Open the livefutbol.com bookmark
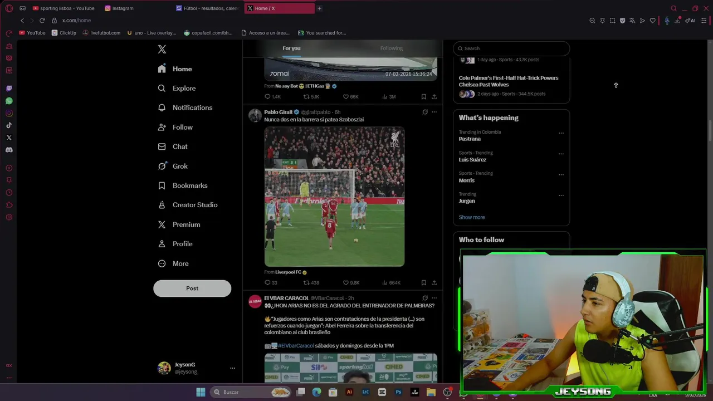This screenshot has width=713, height=401. click(101, 33)
